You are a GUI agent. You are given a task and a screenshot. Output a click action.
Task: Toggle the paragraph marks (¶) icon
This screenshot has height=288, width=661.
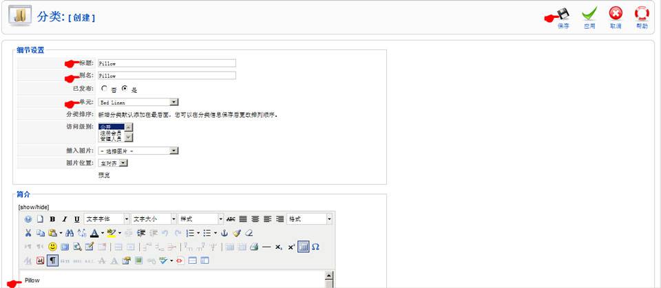pos(53,261)
